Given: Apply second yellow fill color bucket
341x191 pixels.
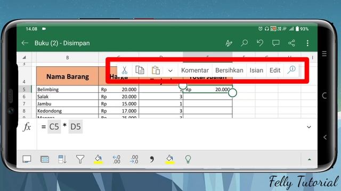Looking at the screenshot, I should point(170,159).
